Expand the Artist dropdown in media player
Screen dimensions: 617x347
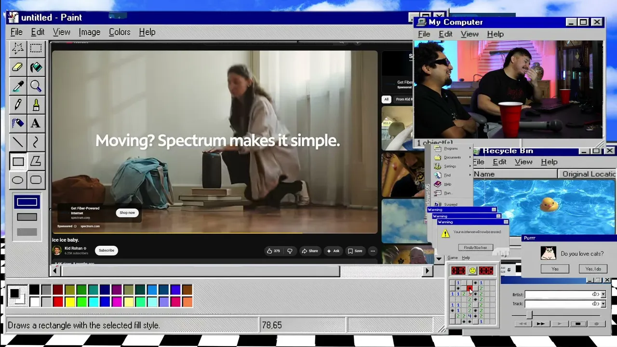[603, 294]
